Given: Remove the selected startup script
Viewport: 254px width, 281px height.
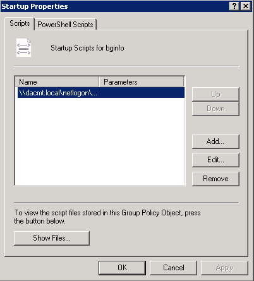Looking at the screenshot, I should pos(215,179).
